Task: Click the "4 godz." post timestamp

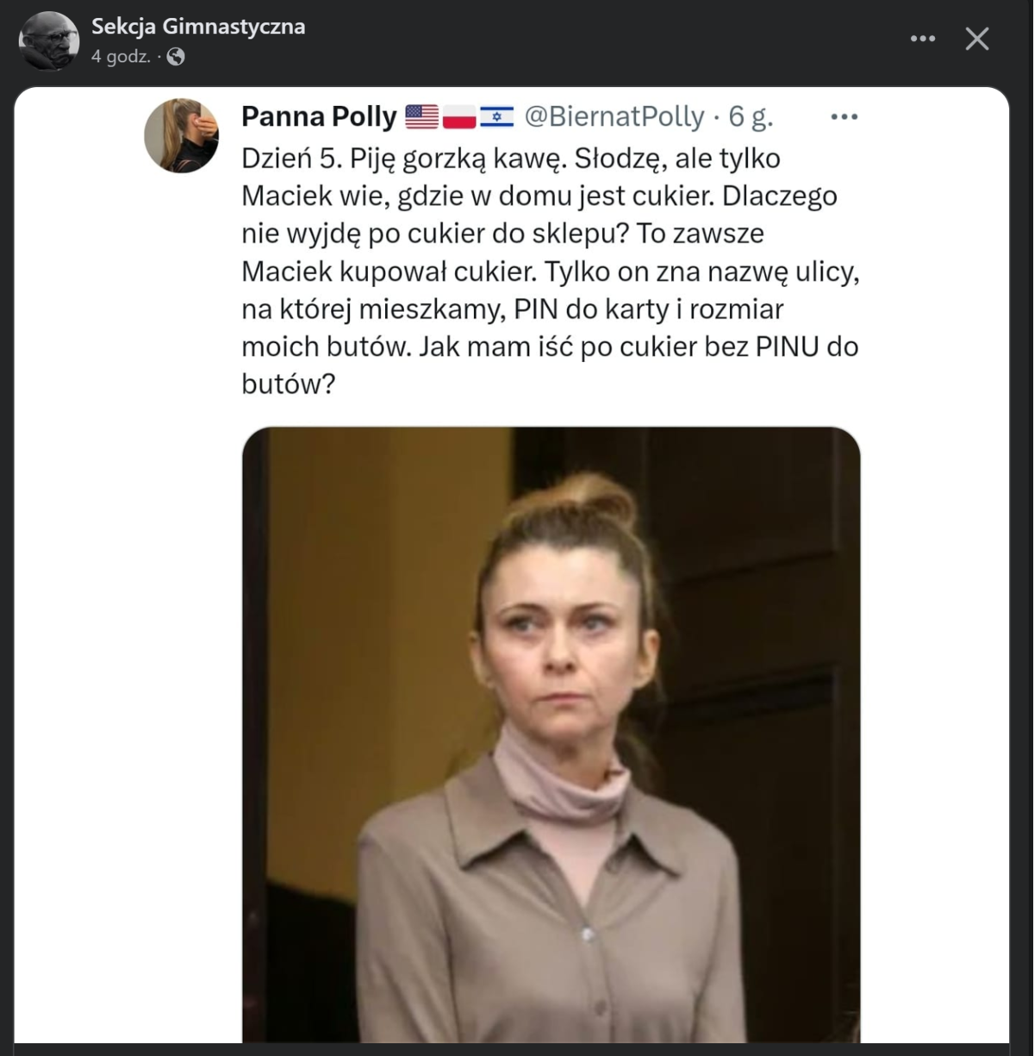Action: [x=121, y=57]
